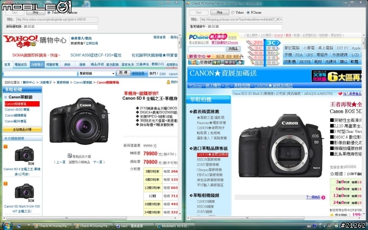Open DIY PC category tab on PChome
The width and height of the screenshot is (368, 230).
343,48
